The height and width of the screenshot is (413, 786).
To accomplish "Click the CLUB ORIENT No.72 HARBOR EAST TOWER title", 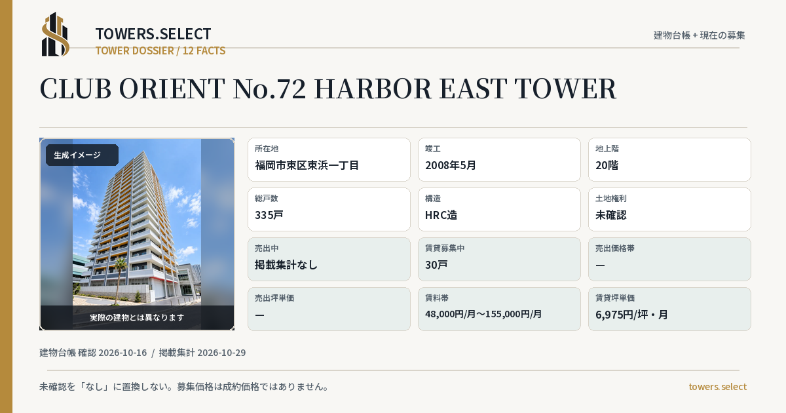I will coord(328,89).
